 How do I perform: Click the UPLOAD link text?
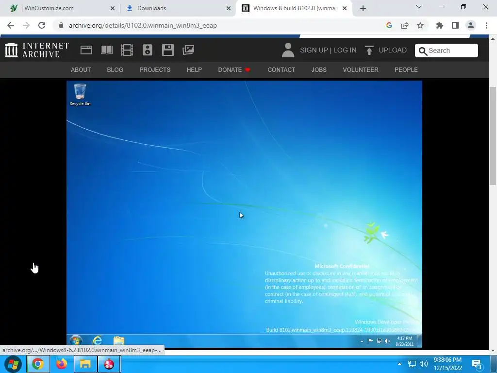pos(393,50)
